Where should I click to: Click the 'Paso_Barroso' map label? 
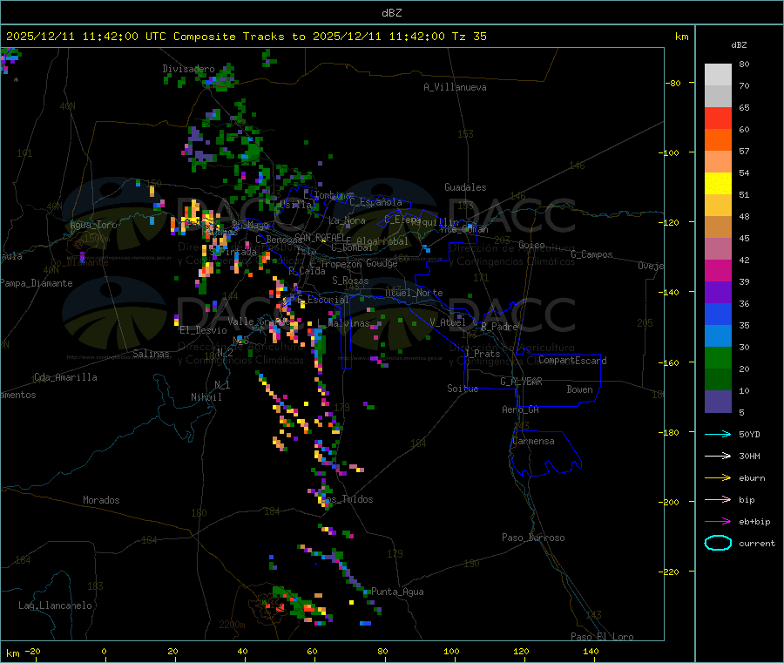(x=533, y=538)
